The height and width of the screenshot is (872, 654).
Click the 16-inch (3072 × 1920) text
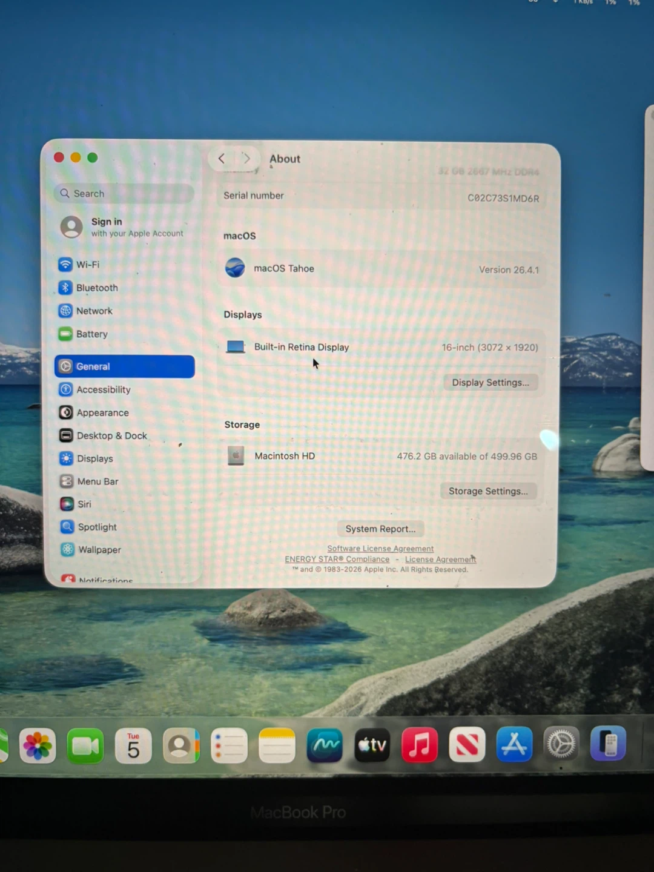point(490,347)
